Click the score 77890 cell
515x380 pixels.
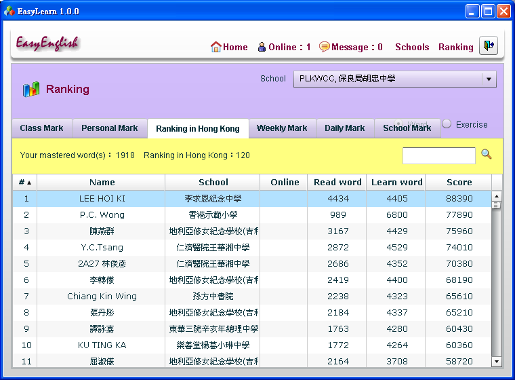point(459,215)
